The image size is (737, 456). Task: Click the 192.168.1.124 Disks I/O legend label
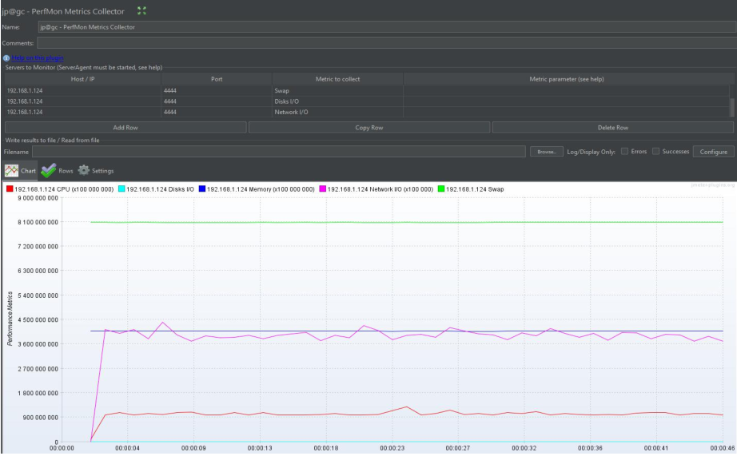tap(160, 189)
